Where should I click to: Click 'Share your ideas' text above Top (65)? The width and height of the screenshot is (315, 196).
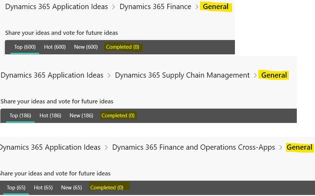(55, 173)
